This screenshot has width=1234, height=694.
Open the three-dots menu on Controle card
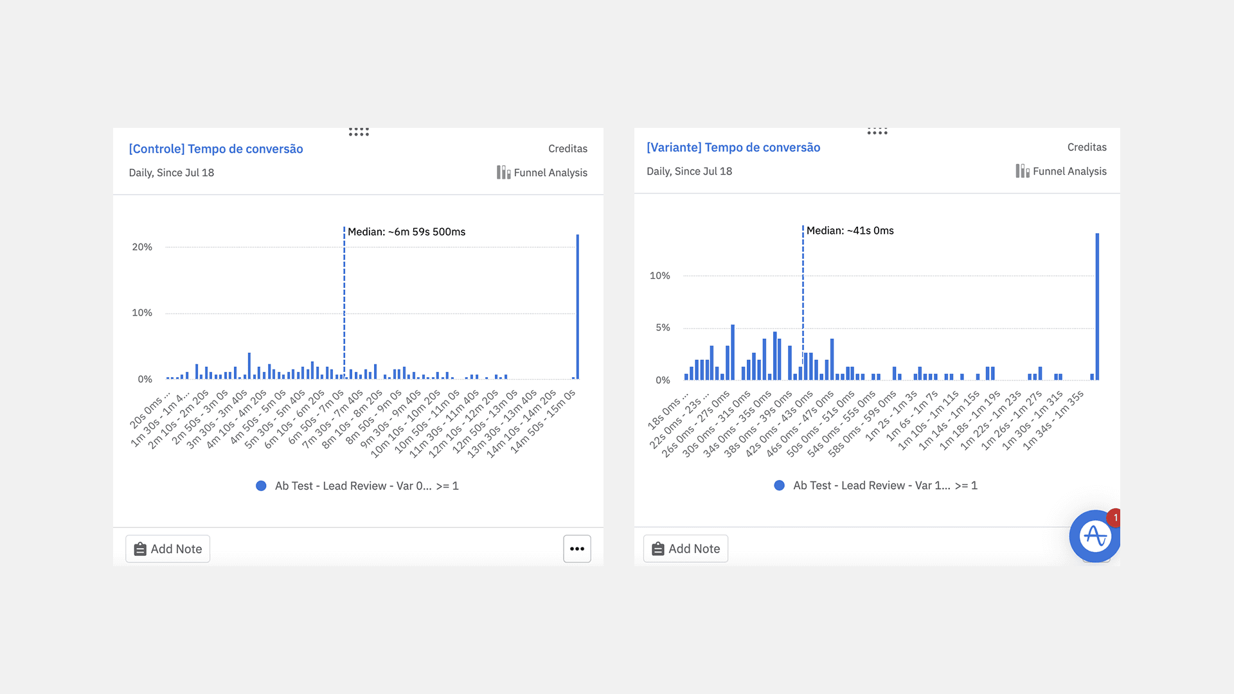coord(577,549)
